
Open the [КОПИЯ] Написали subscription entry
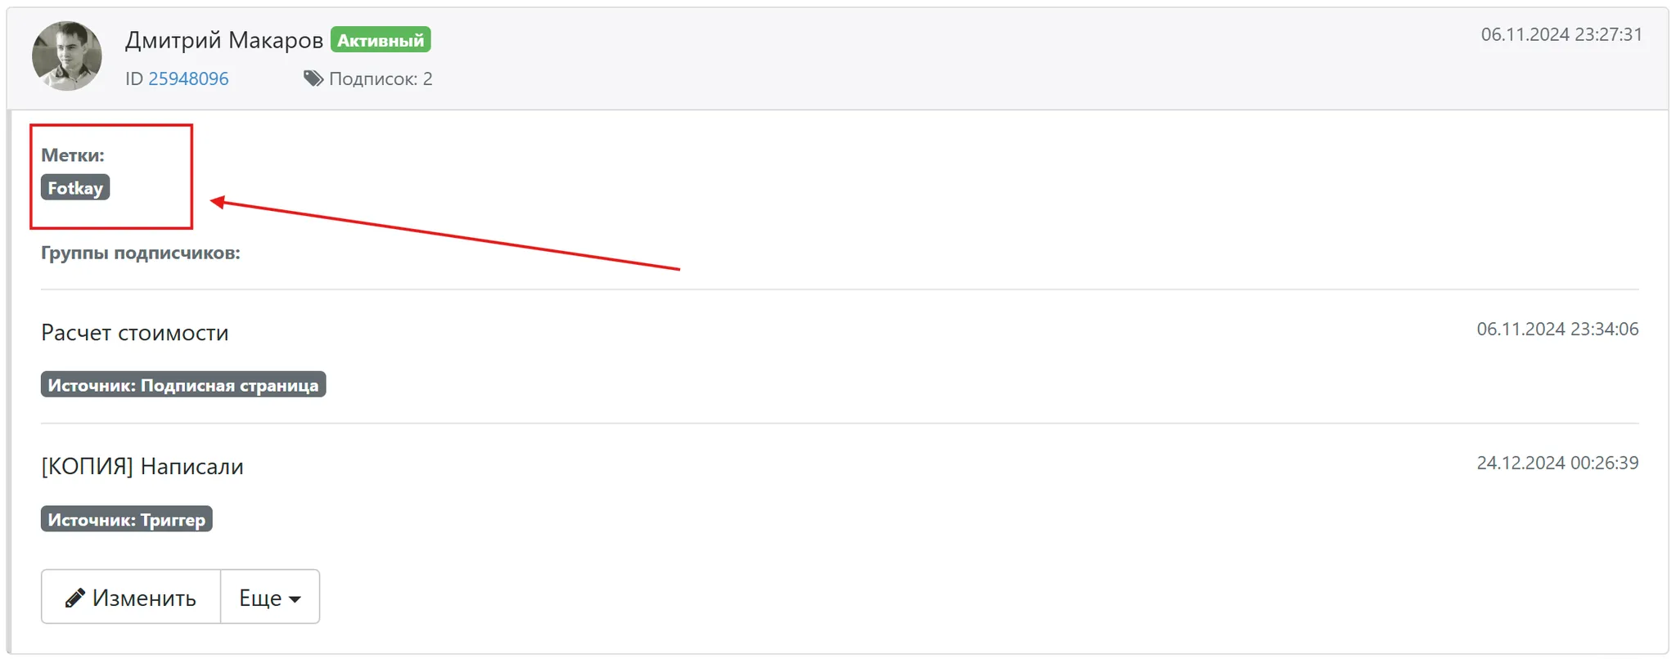142,466
